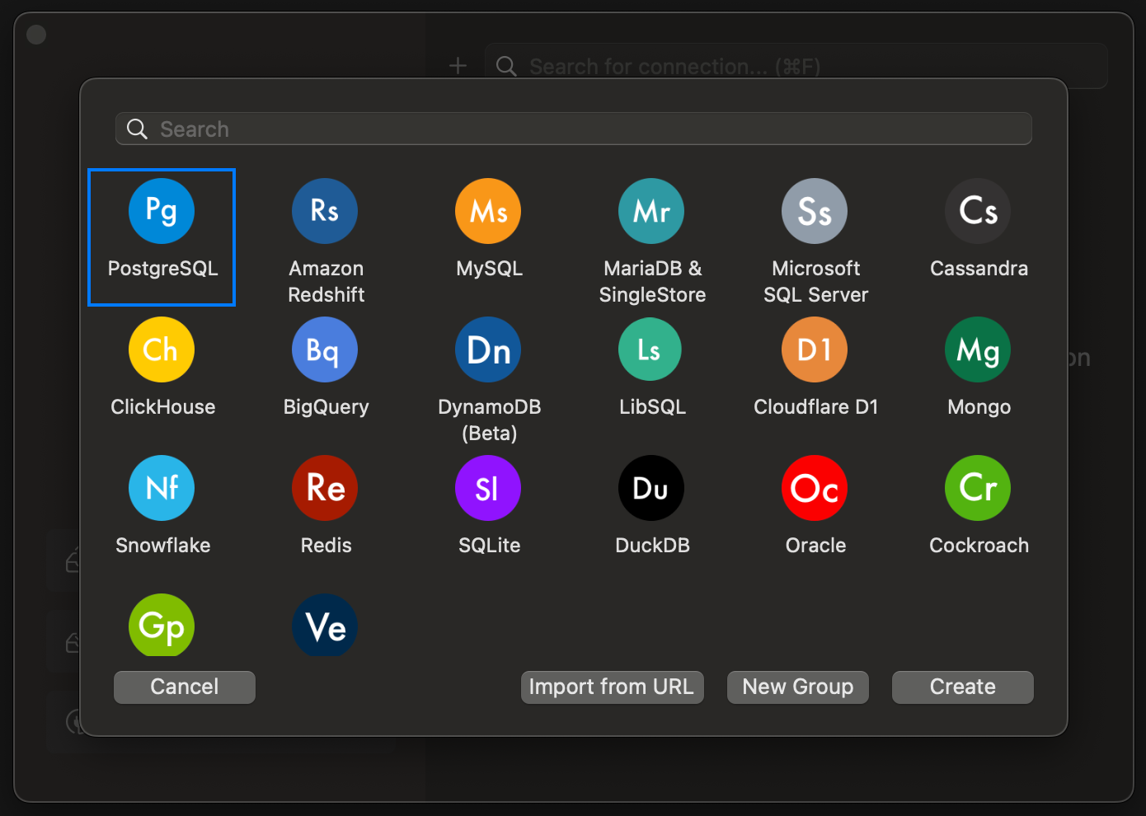The width and height of the screenshot is (1146, 816).
Task: Select the Redis icon
Action: 324,488
